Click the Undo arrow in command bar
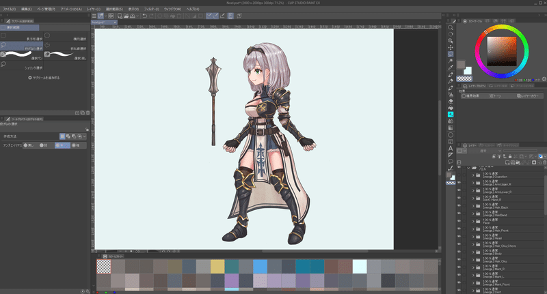The width and height of the screenshot is (547, 294). click(144, 16)
